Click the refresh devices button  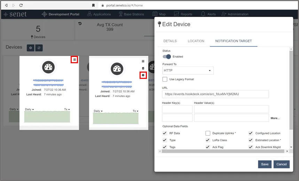coord(39,48)
